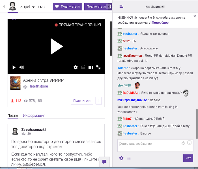This screenshot has width=198, height=169.
Task: Click basbaster in the Быстро message
Action: (130, 133)
